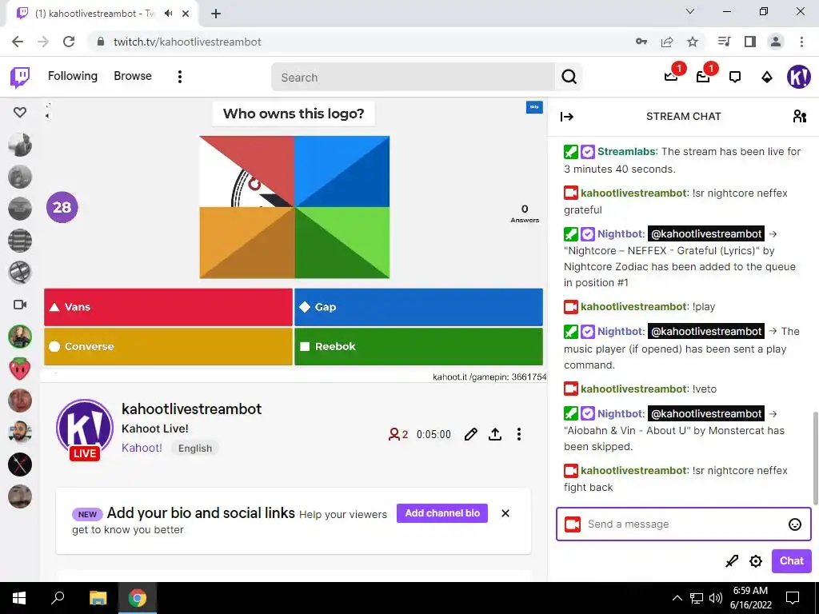819x614 pixels.
Task: Click the Streamlabs username in chat
Action: tap(626, 151)
